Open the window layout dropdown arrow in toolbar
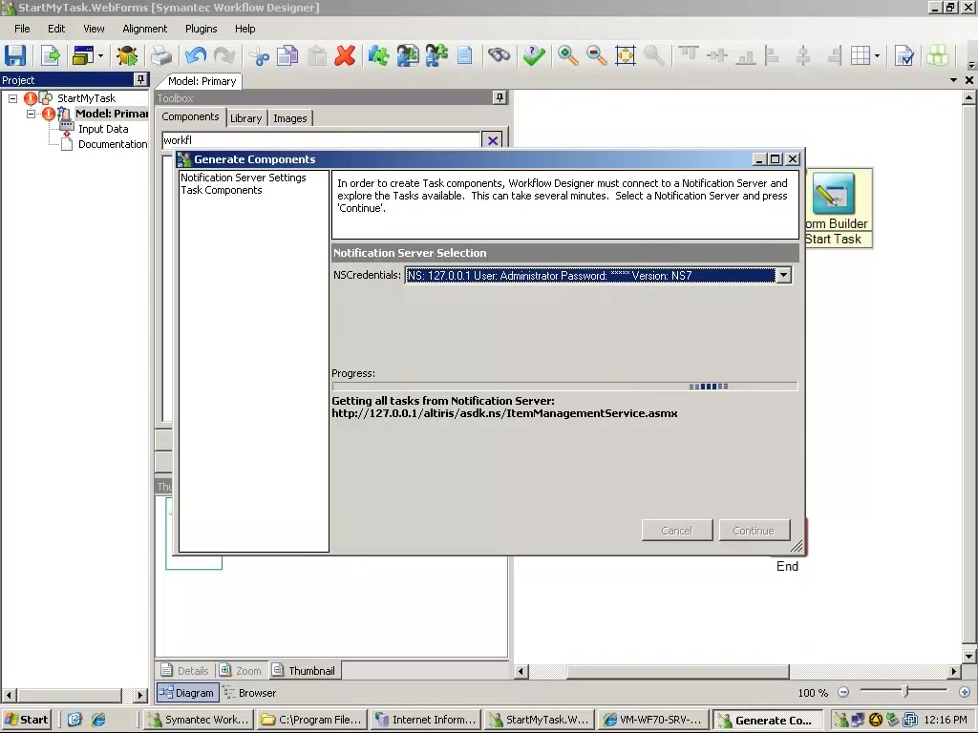Screen dimensions: 978x733 click(100, 56)
